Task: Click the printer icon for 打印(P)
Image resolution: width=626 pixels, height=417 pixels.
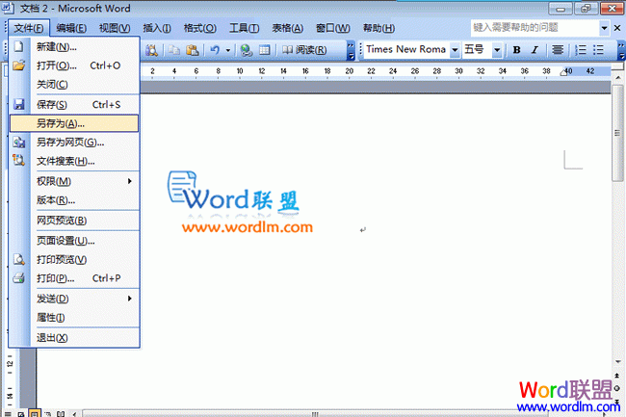Action: (18, 277)
